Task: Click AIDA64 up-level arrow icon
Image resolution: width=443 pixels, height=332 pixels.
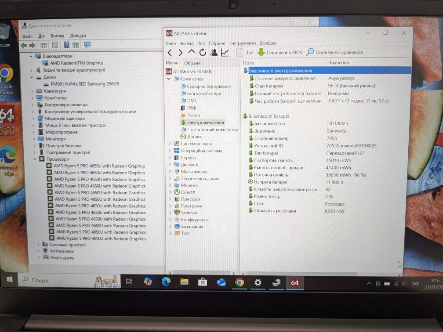Action: pos(191,52)
